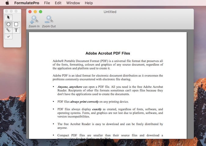Select the checkmark tool

point(9,37)
